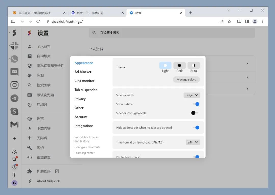Viewport: 275px width, 195px height.
Task: Click the address bar URL
Action: coord(67,22)
